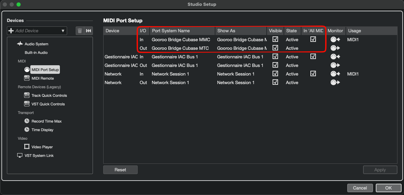The width and height of the screenshot is (404, 195).
Task: Open MIDI Remote settings
Action: pyautogui.click(x=43, y=78)
